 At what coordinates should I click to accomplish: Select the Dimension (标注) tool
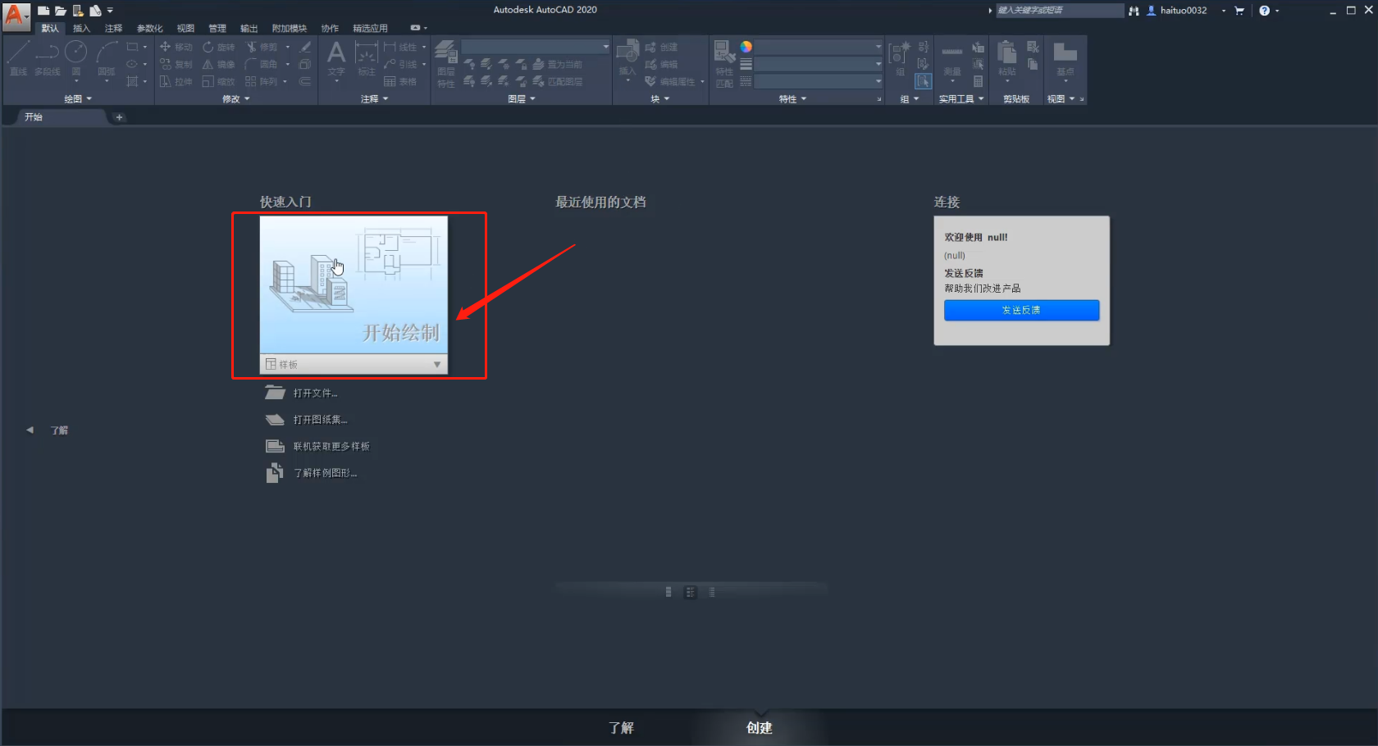tap(366, 59)
